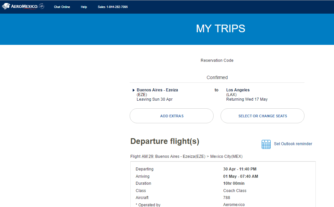Click the 30 Apr - 11:40 PM departing time
This screenshot has height=207, width=334.
click(x=239, y=169)
